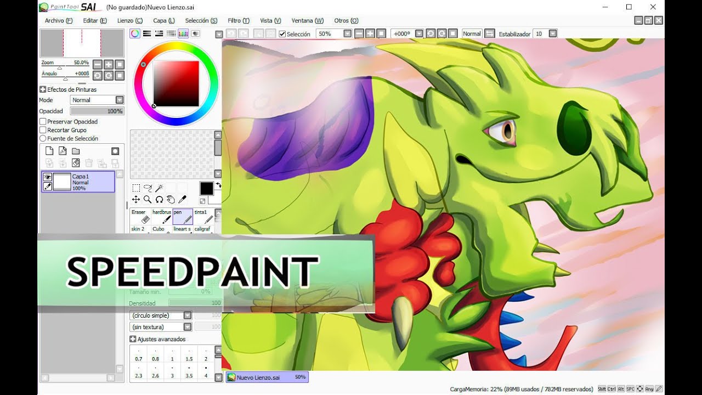This screenshot has height=395, width=702.
Task: Click the Normal view button in the toolbar
Action: [472, 33]
